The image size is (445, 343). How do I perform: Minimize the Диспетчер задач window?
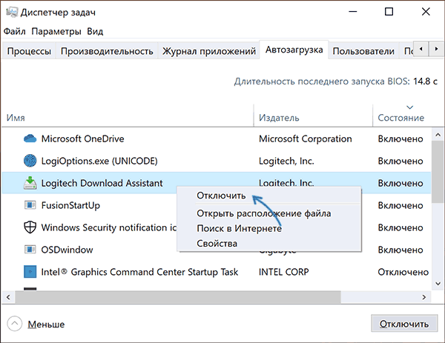[353, 12]
